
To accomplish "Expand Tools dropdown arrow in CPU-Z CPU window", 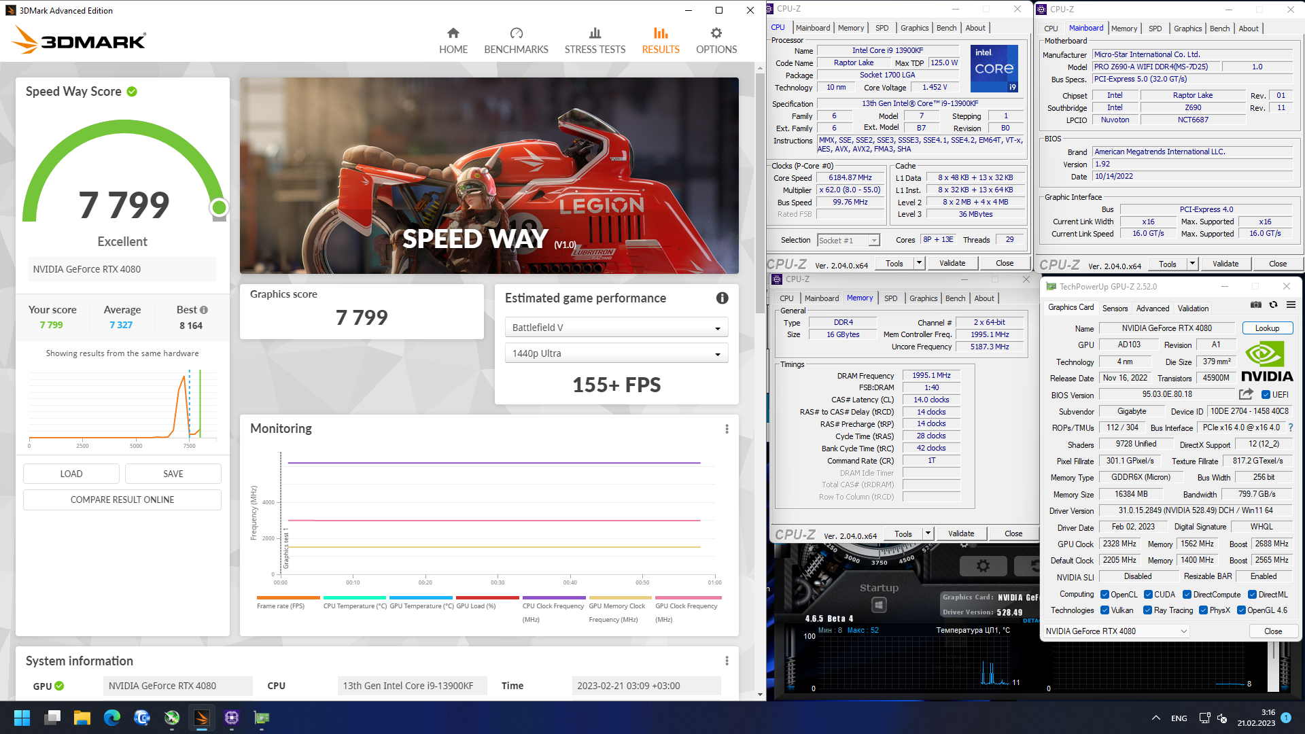I will pyautogui.click(x=919, y=263).
